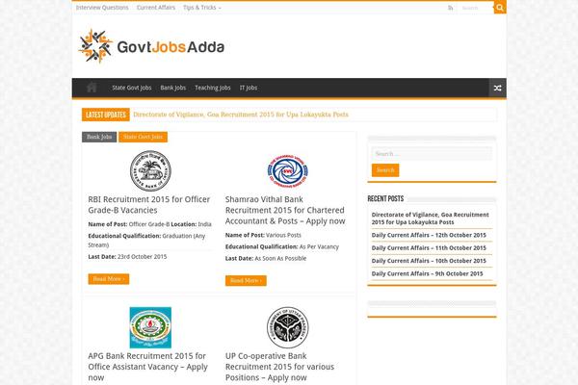578x385 pixels.
Task: Select the Bank Jobs content tab
Action: pos(99,137)
